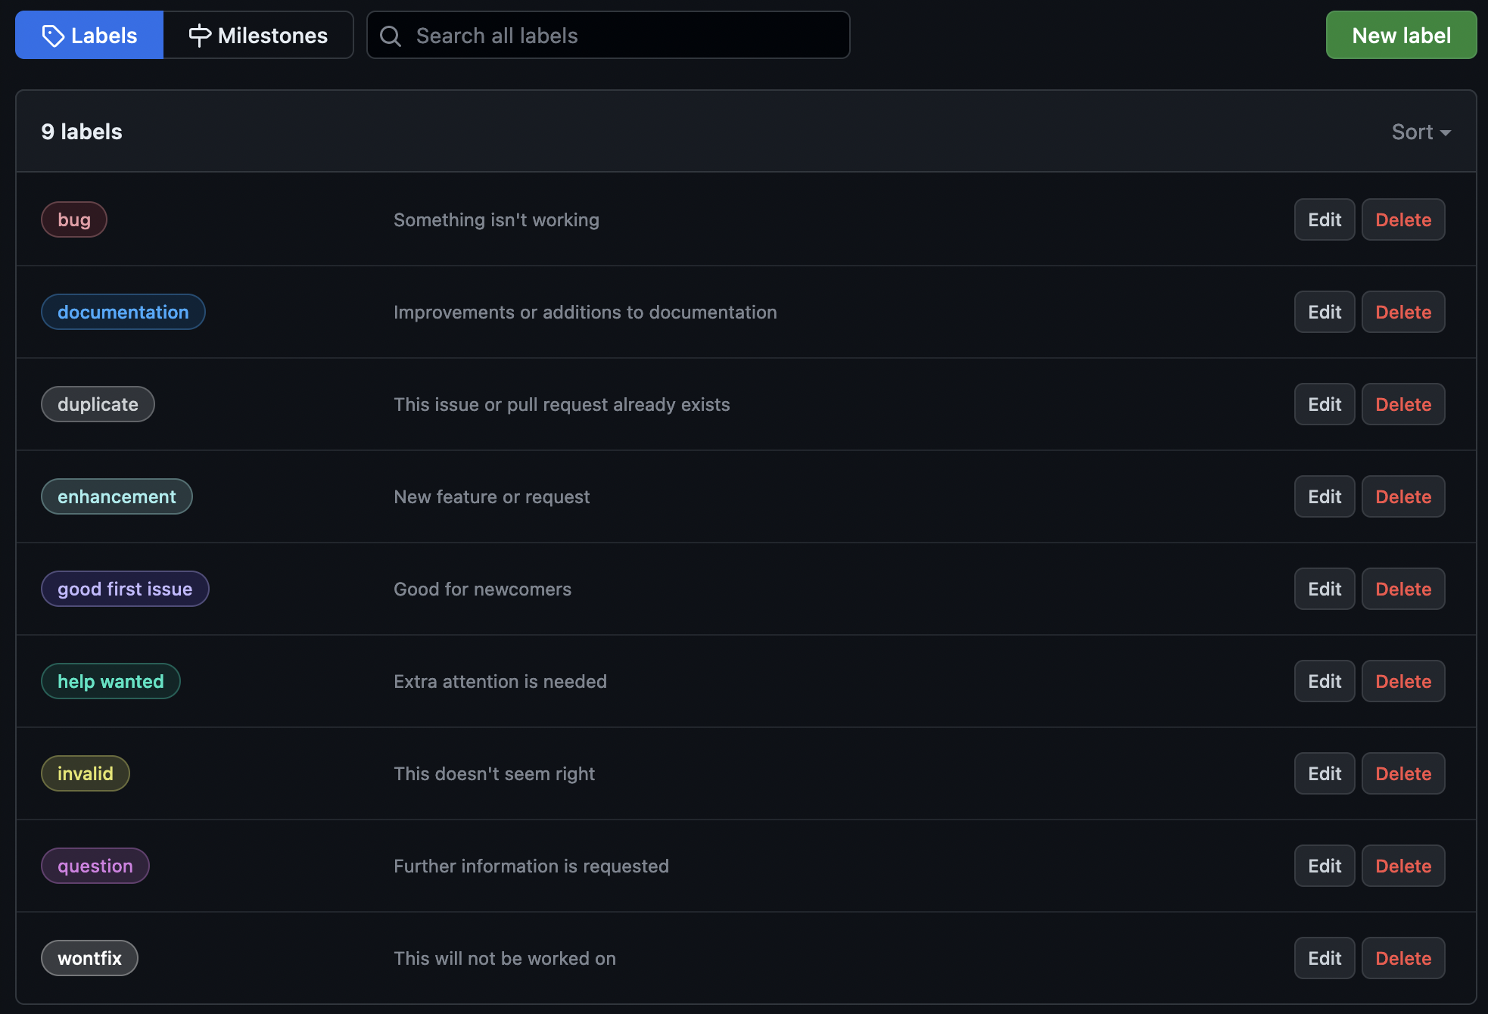Click Edit on the enhancement label
The width and height of the screenshot is (1488, 1014).
(1325, 495)
